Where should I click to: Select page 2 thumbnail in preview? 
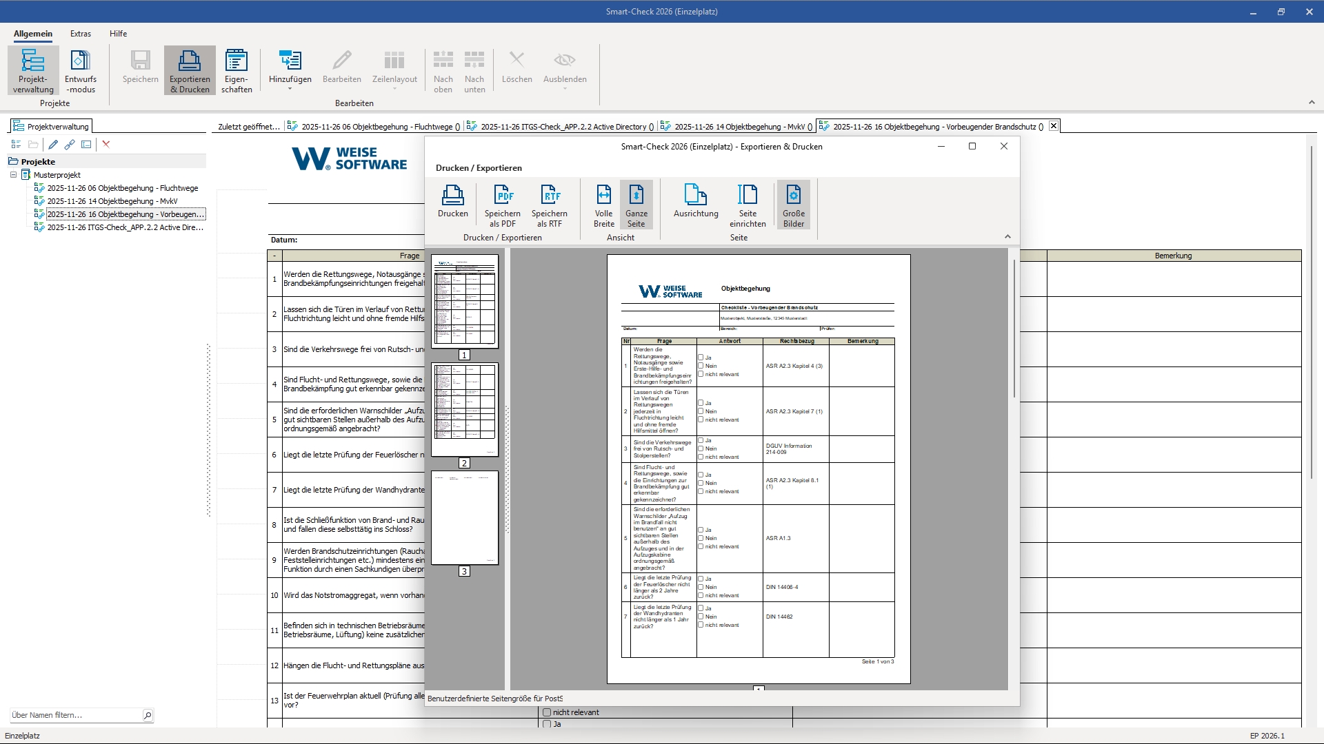464,409
